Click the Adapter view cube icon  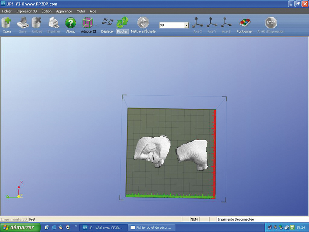(88, 23)
